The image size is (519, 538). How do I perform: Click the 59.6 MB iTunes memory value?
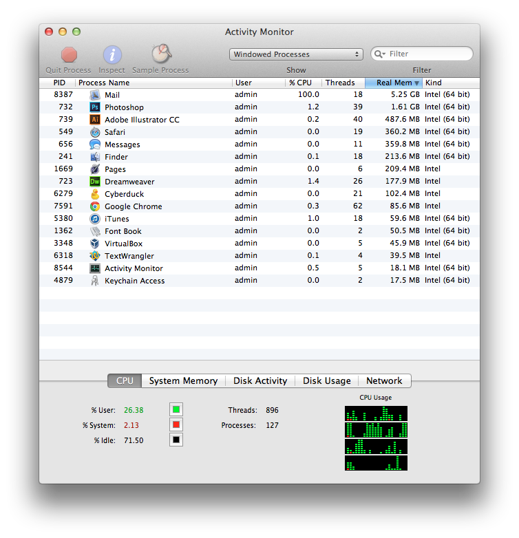tap(405, 218)
